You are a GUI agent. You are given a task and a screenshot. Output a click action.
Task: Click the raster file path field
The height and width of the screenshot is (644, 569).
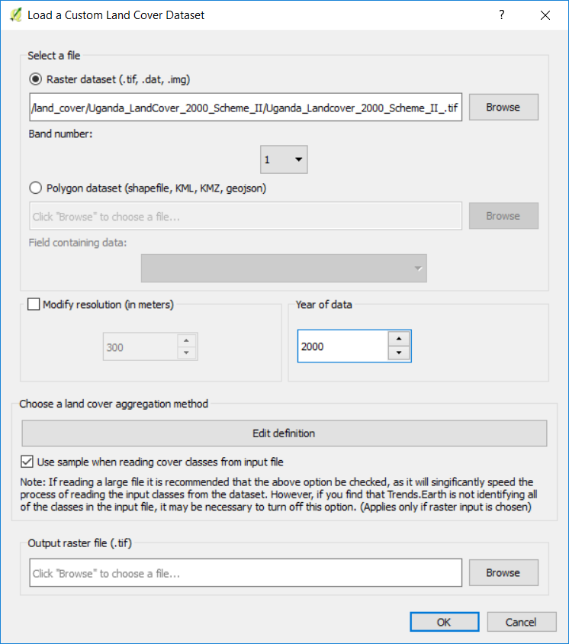point(246,108)
